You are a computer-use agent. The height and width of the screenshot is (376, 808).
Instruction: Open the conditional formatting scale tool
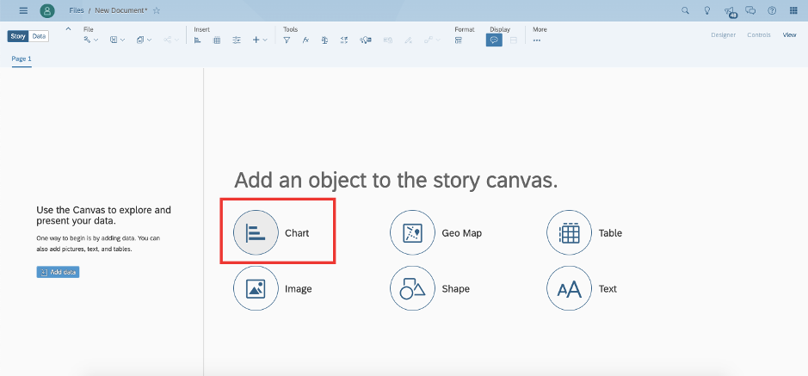(x=324, y=40)
